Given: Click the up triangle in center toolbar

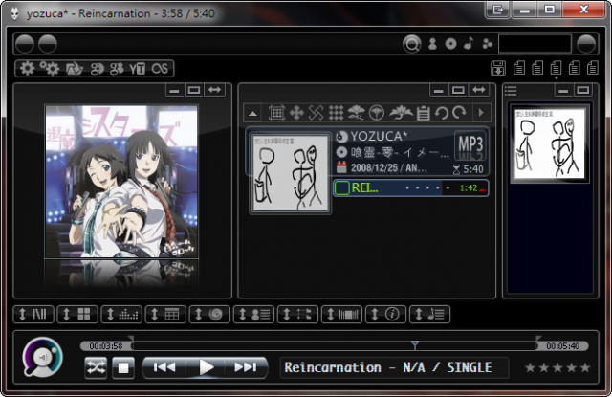Looking at the screenshot, I should (x=252, y=114).
